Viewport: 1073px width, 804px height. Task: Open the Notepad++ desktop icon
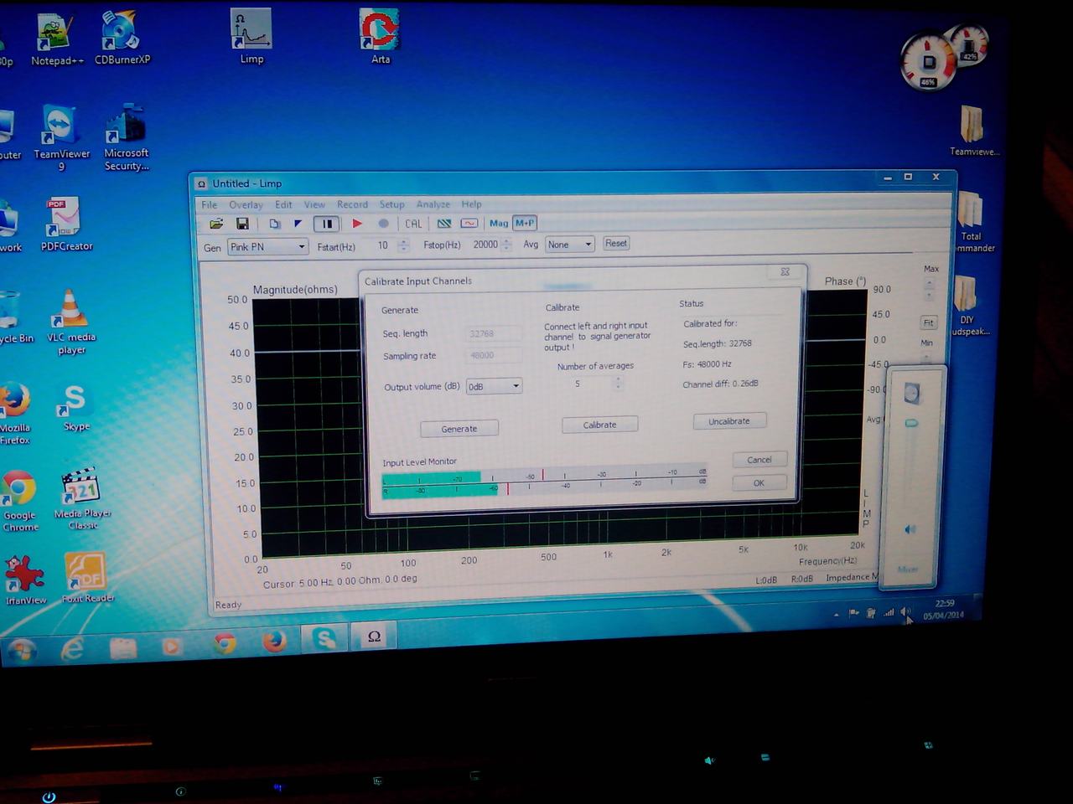pyautogui.click(x=56, y=40)
